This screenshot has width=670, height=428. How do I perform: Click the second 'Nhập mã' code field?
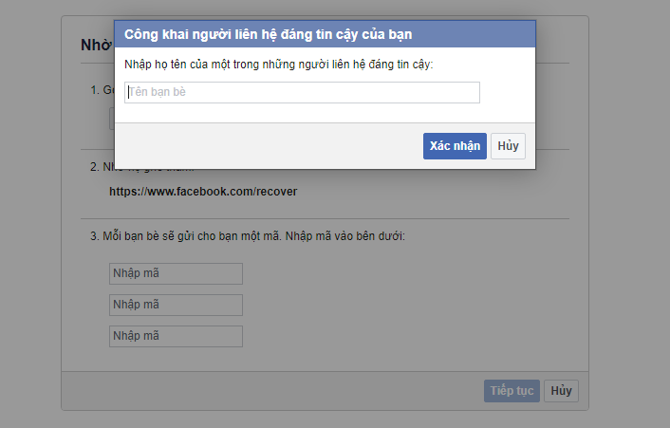(177, 305)
